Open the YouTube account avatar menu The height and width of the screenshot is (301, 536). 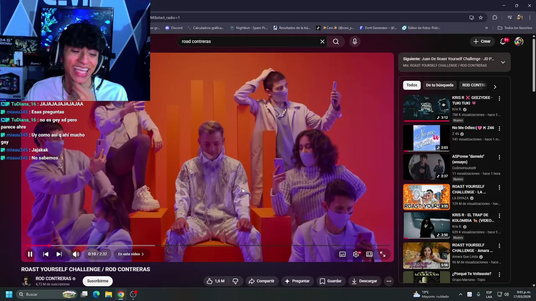tap(519, 41)
